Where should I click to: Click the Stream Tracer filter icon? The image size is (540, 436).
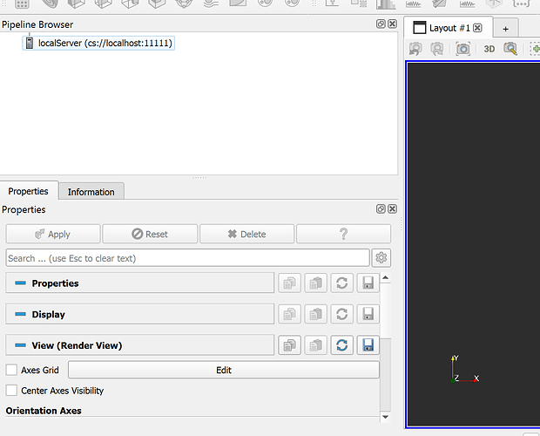point(211,3)
